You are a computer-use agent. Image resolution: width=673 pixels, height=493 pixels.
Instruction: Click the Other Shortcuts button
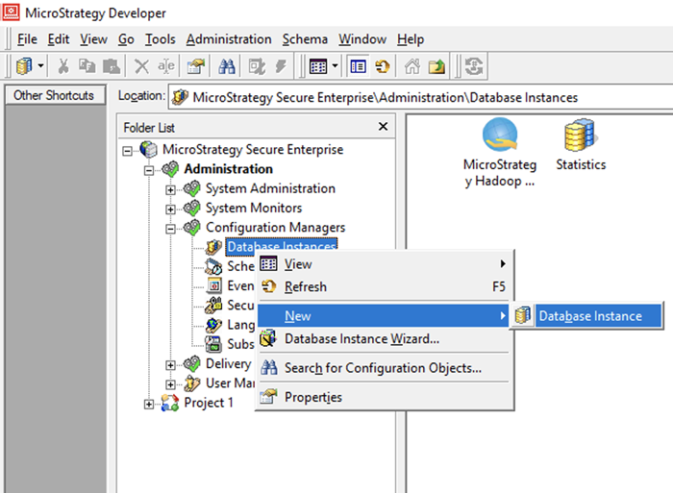pos(55,95)
